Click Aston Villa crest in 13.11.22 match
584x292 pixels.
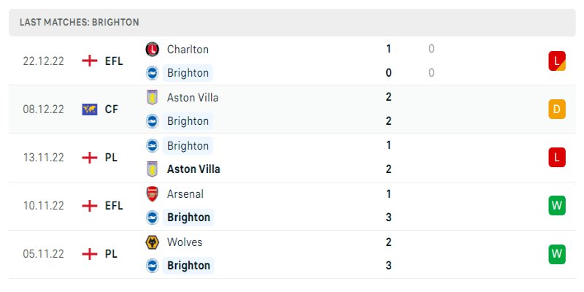(153, 169)
